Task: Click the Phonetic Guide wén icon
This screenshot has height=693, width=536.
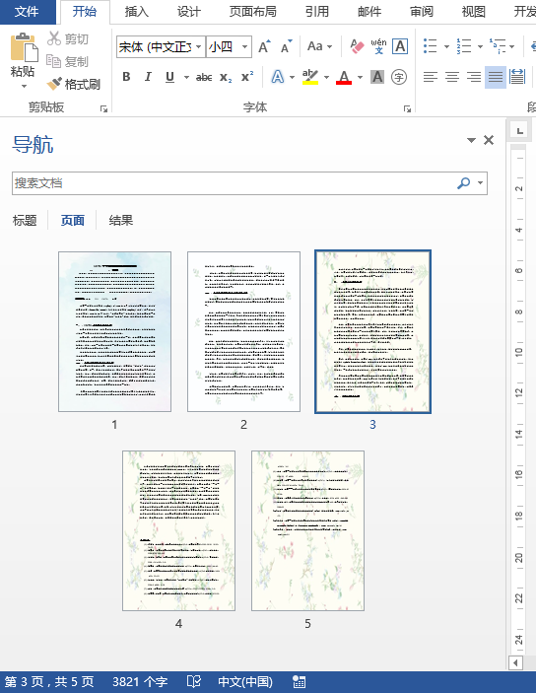Action: (378, 46)
